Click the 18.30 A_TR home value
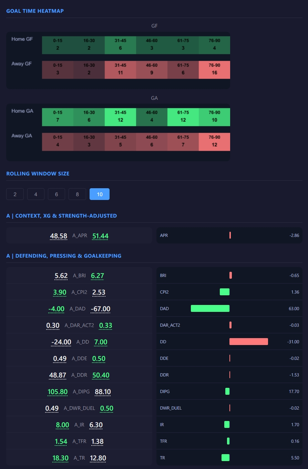Screen dimensions: 308x469 click(61, 458)
